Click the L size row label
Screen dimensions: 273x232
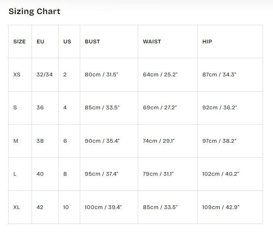tap(15, 174)
